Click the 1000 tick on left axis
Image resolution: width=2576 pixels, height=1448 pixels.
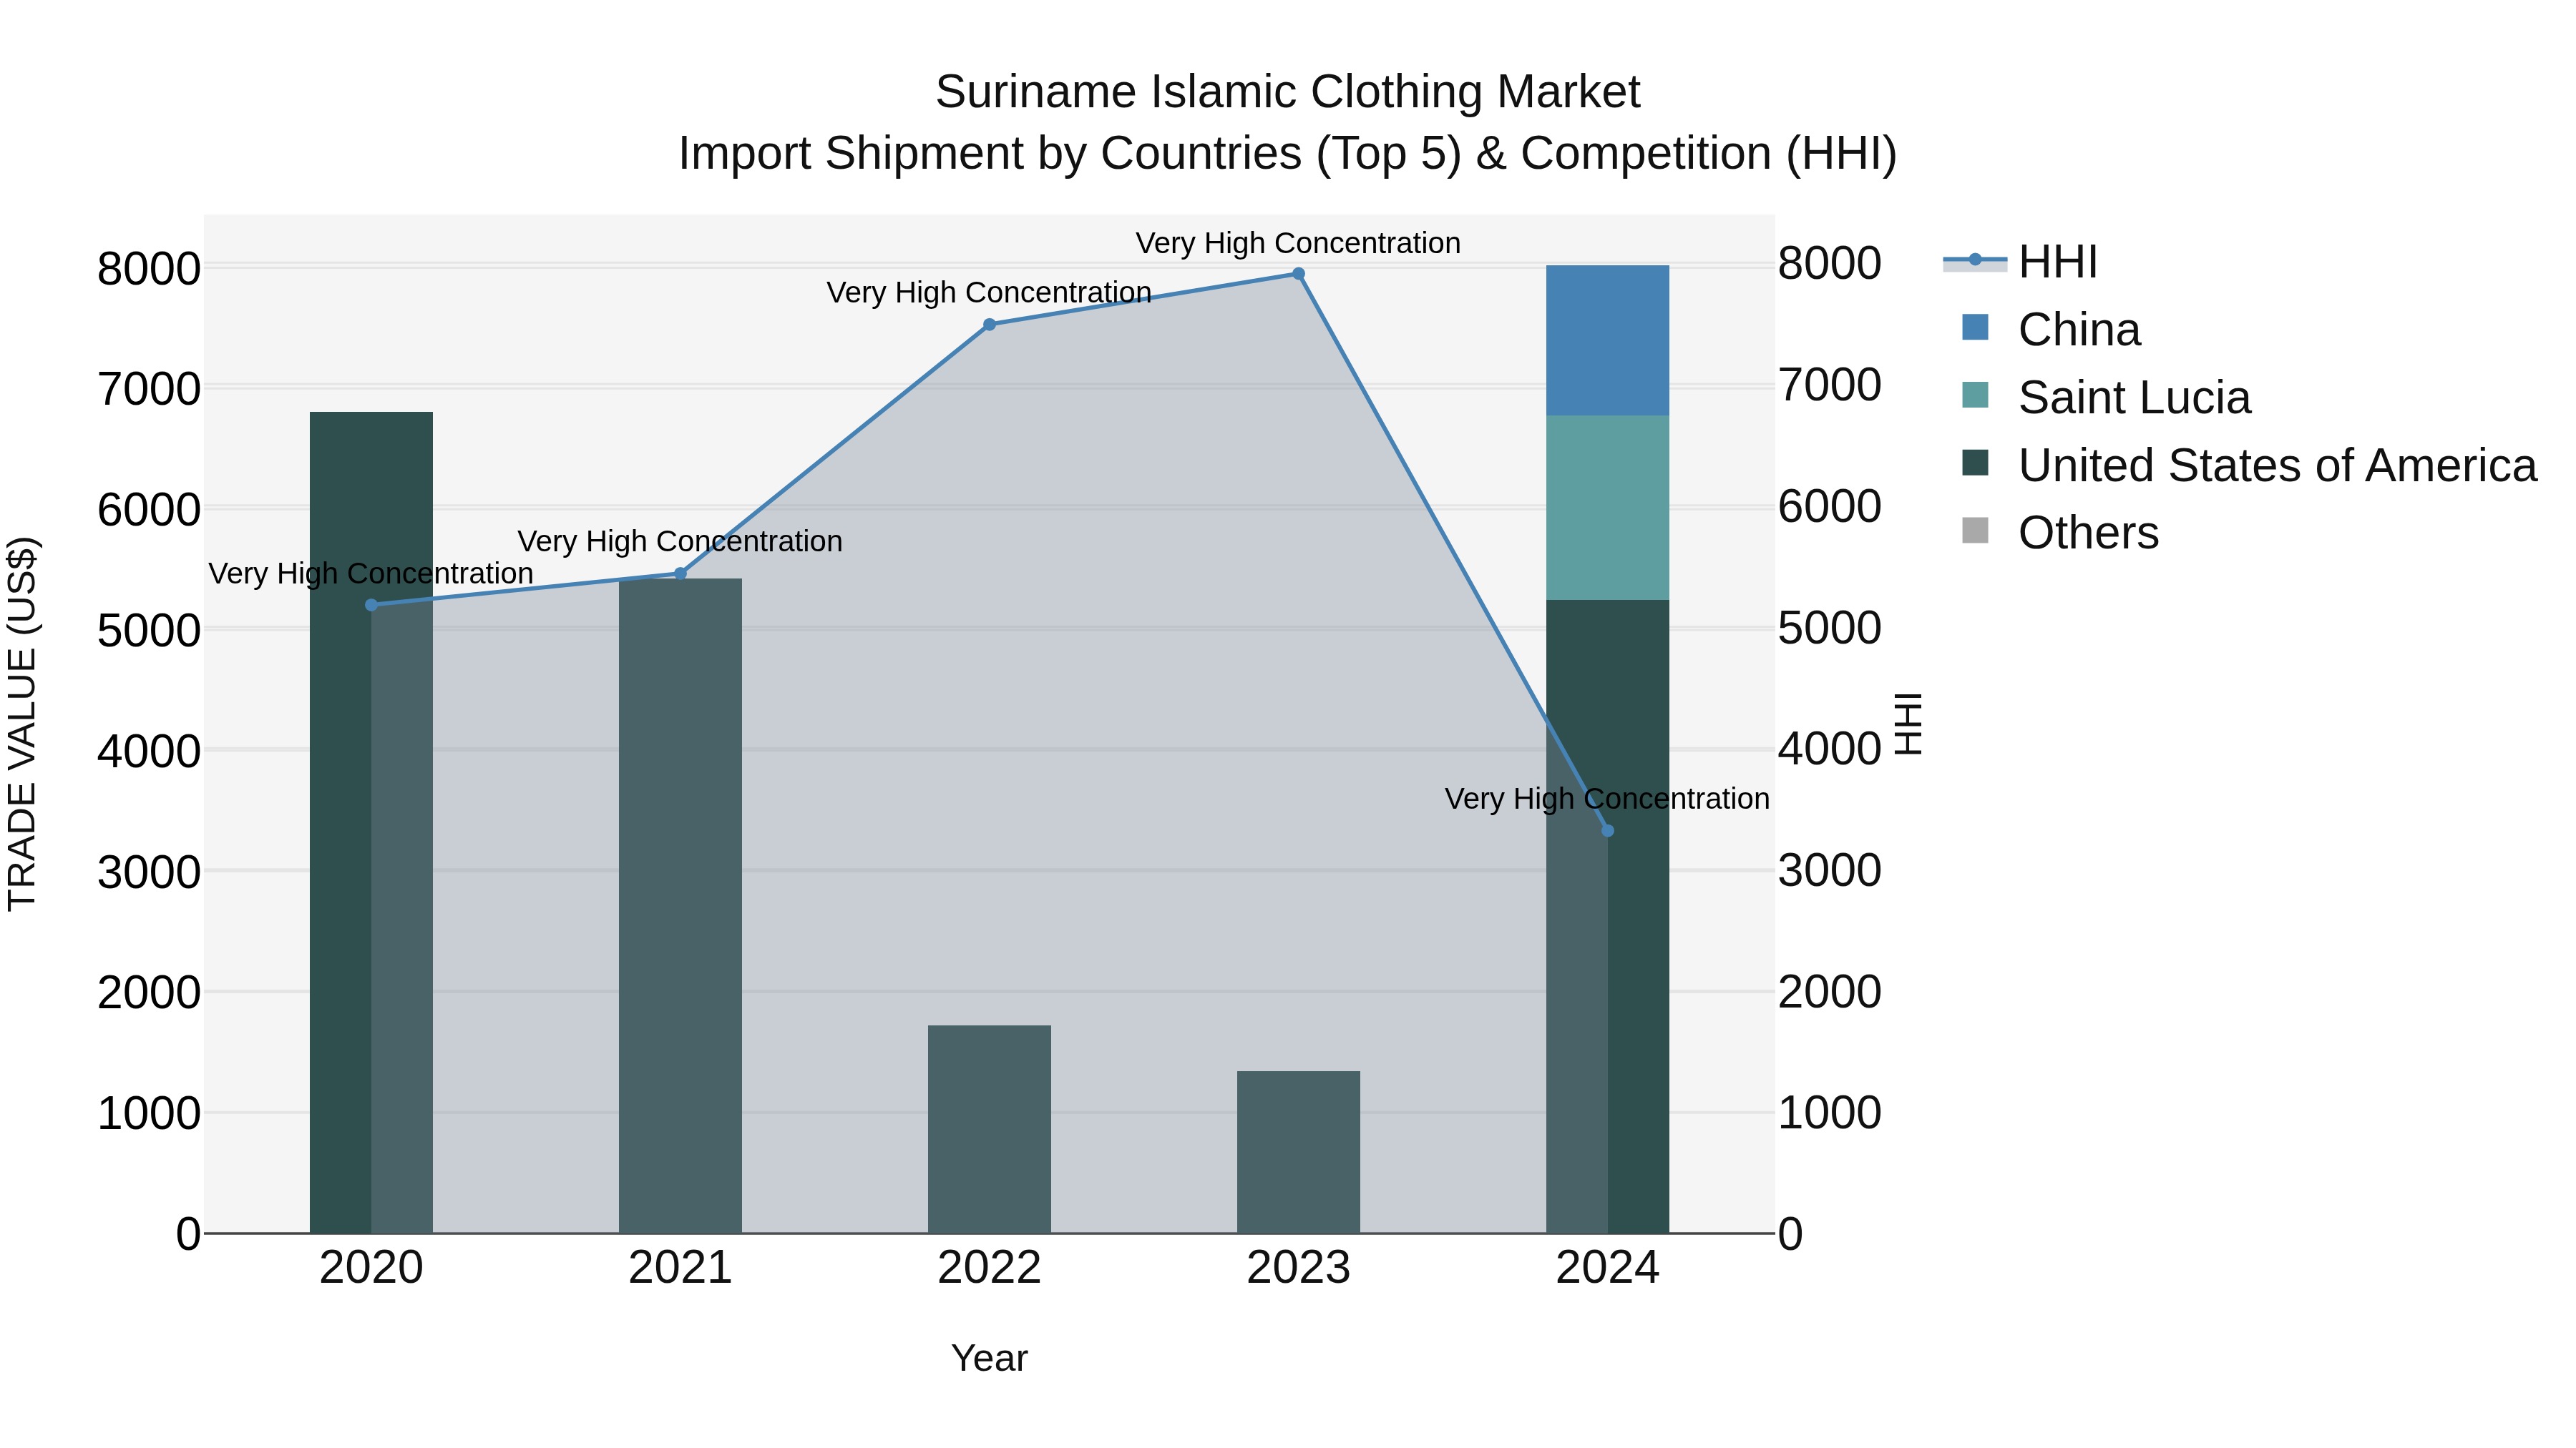click(x=149, y=1113)
